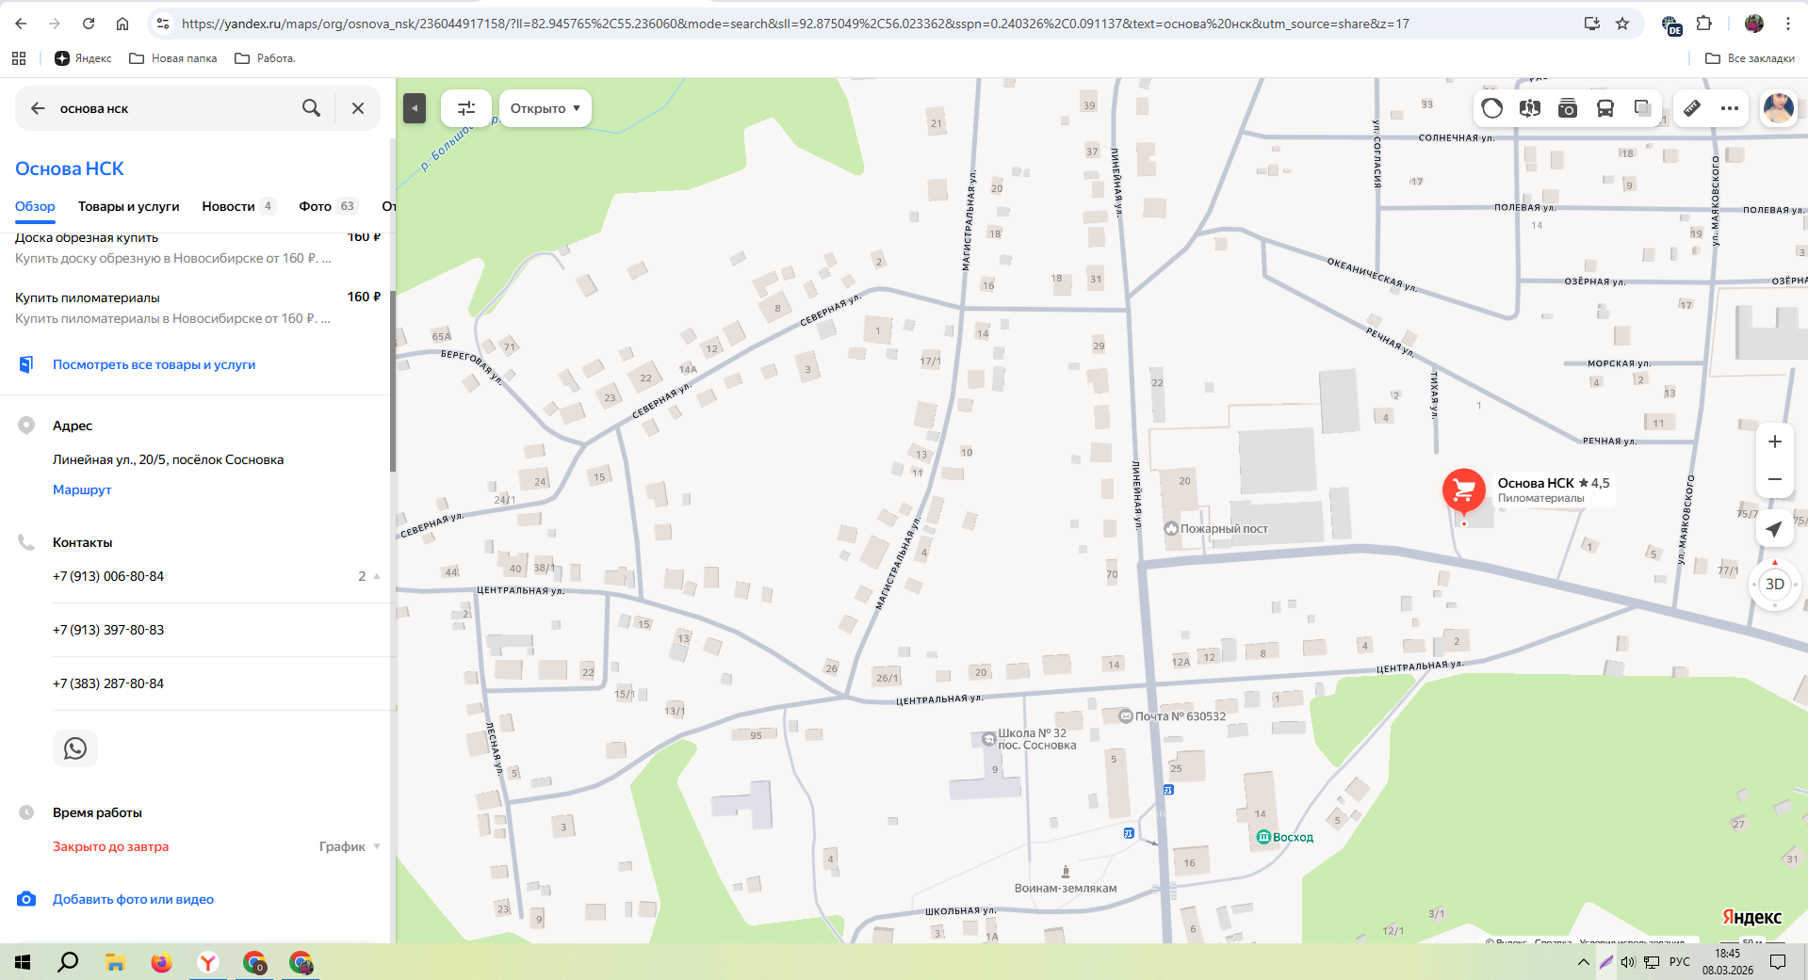
Task: Click the 'Основа НСК' organization title
Action: click(x=70, y=169)
